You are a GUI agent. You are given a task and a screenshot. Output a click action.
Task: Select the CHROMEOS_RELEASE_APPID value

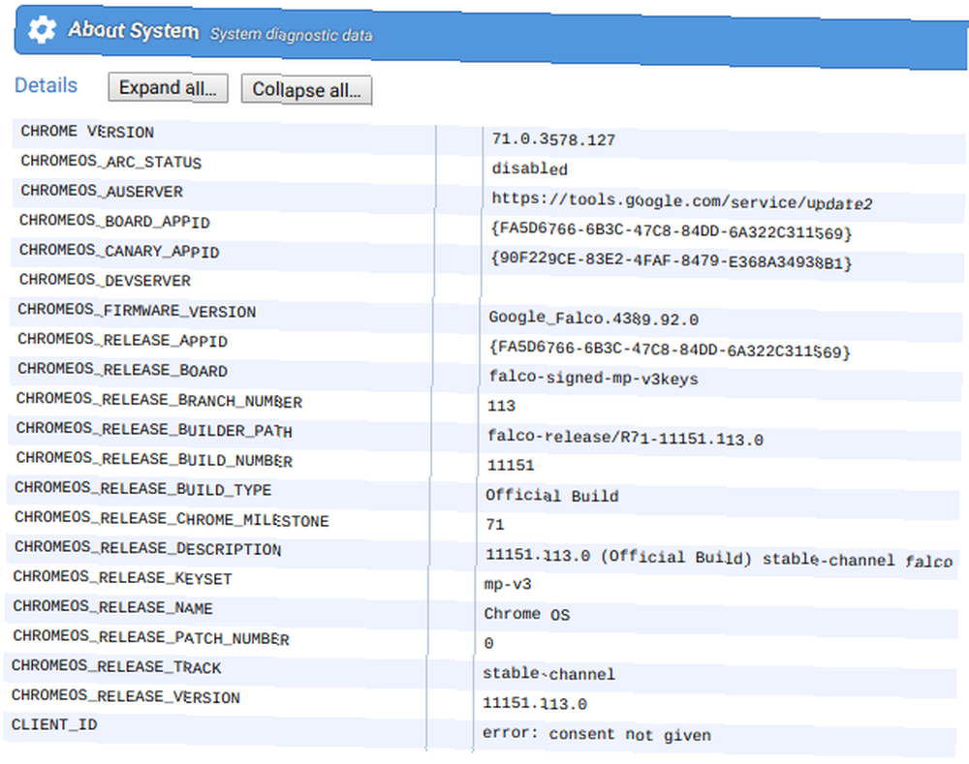tap(670, 350)
